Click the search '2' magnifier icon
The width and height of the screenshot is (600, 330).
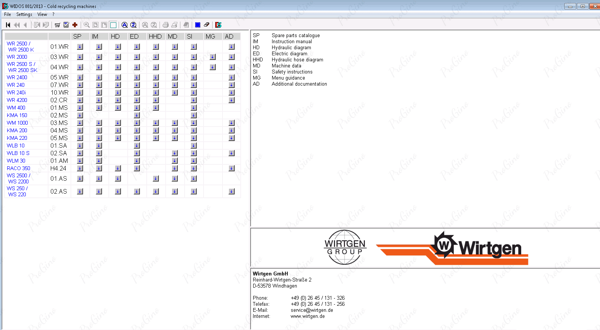pyautogui.click(x=133, y=25)
